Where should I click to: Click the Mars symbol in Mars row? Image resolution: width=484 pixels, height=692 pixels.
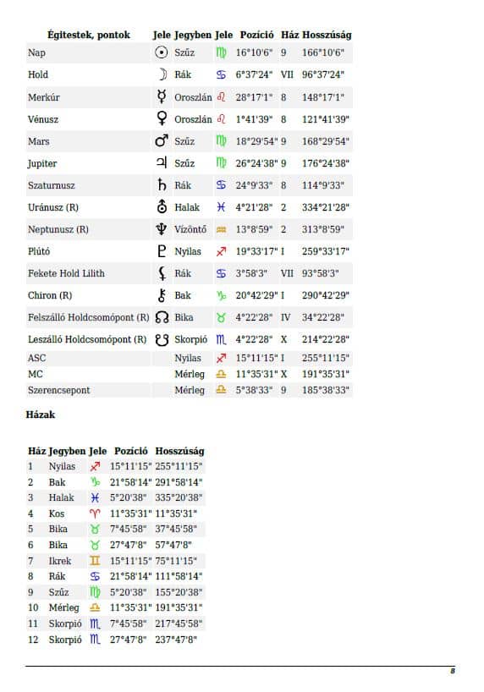[x=161, y=140]
